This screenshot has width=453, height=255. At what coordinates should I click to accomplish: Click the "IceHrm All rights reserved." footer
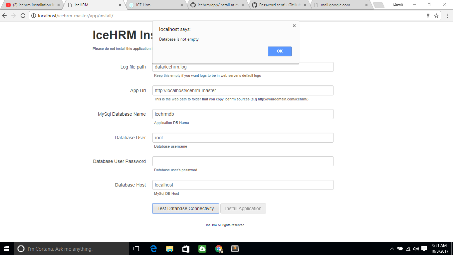point(226,225)
